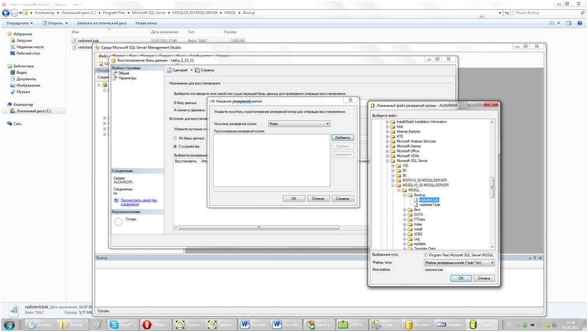The image size is (588, 332).
Task: Switch to the first Word taskbar button
Action: (x=253, y=324)
